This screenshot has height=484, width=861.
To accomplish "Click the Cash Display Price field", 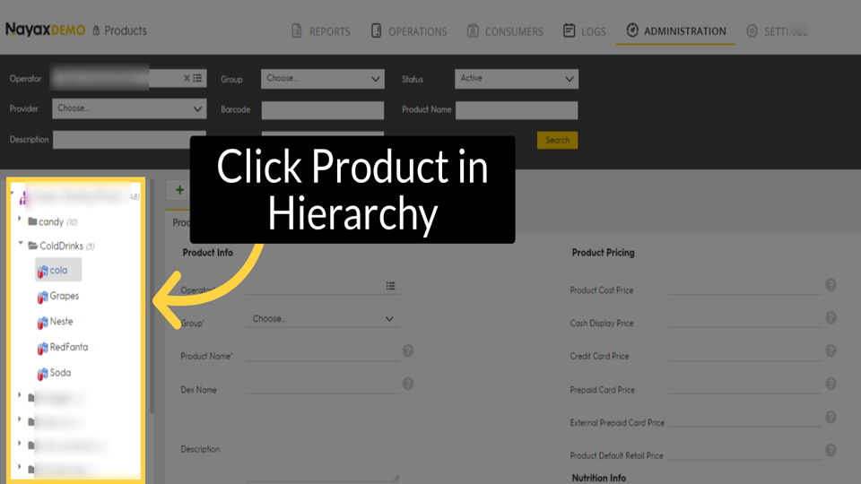I will click(744, 320).
